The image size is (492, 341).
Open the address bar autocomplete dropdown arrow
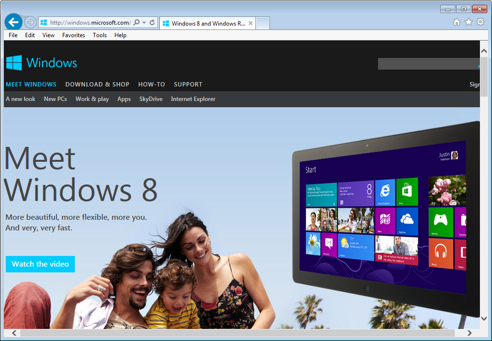144,23
